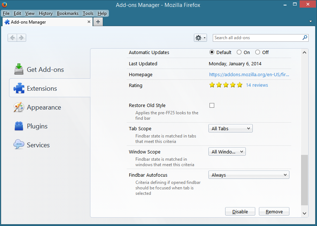Close the Add-ons Manager tab
The height and width of the screenshot is (226, 317).
[x=89, y=22]
